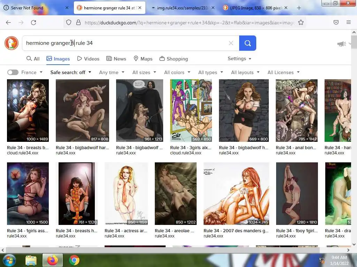
Task: Click the padlock site information icon
Action: pyautogui.click(x=78, y=22)
